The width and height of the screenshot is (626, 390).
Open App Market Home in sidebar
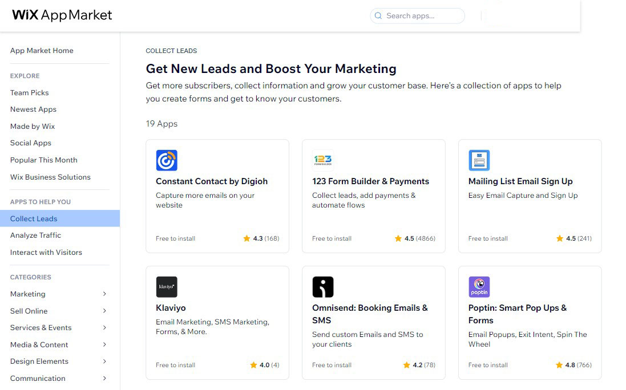point(42,51)
